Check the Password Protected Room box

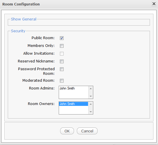62,69
